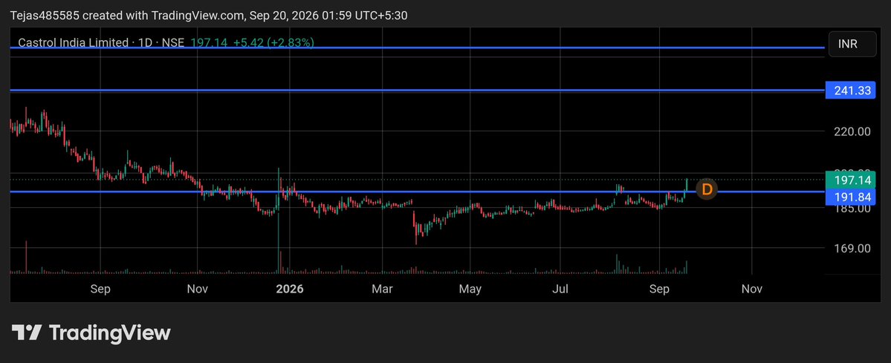The width and height of the screenshot is (891, 363).
Task: Click the Nov label at axis right end
Action: click(x=752, y=290)
